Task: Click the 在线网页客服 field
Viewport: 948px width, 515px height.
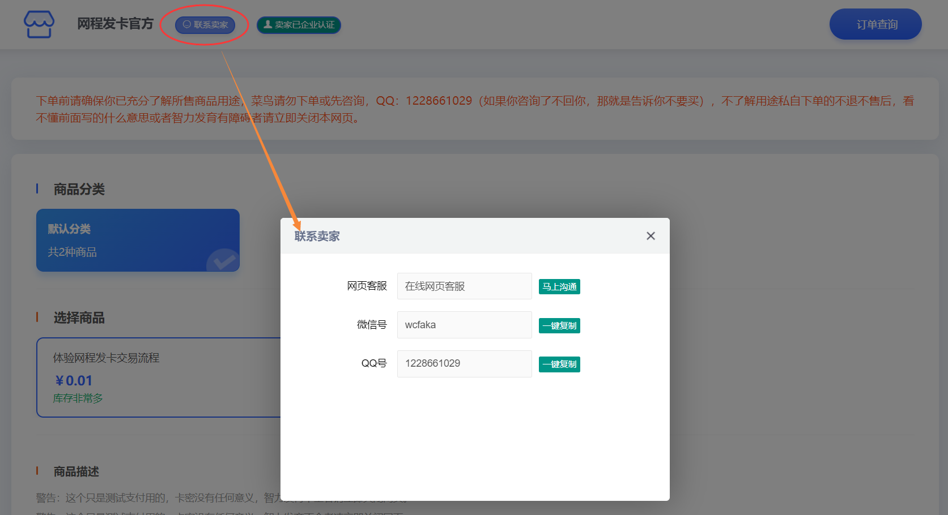Action: tap(464, 286)
